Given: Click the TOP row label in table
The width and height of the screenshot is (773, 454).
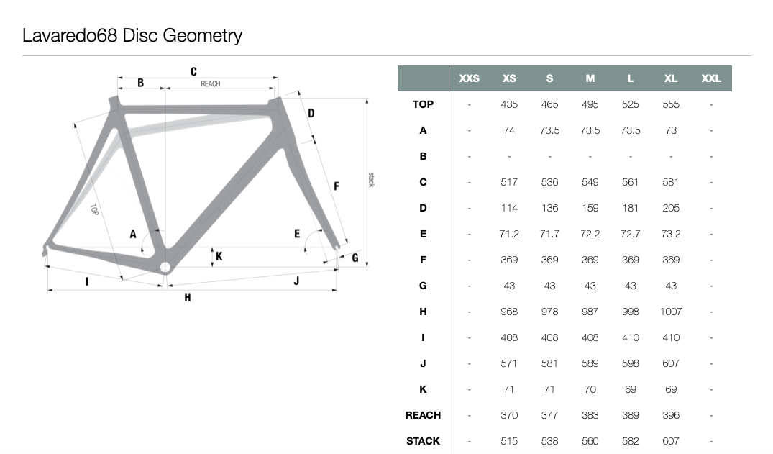Looking at the screenshot, I should (423, 104).
